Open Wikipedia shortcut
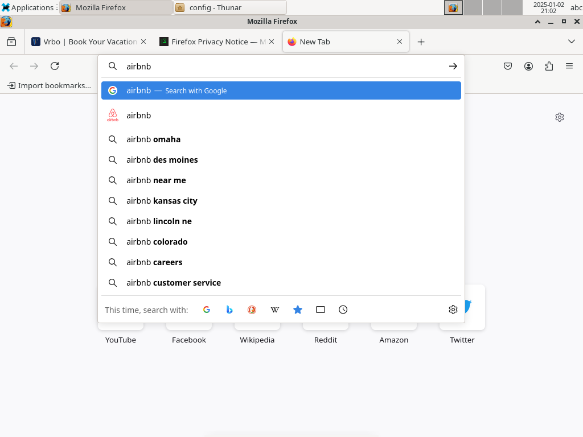Image resolution: width=583 pixels, height=437 pixels. point(257,340)
